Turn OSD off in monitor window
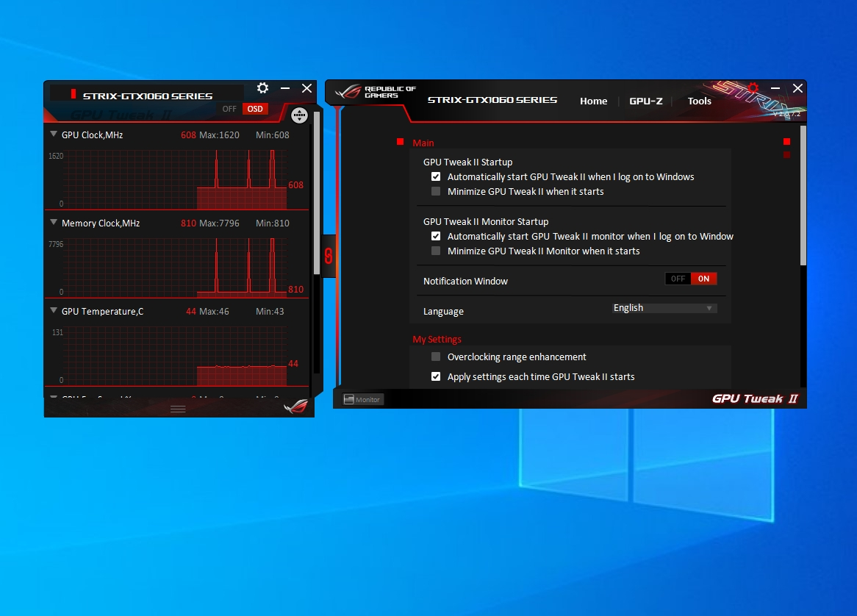This screenshot has width=857, height=616. pos(229,109)
